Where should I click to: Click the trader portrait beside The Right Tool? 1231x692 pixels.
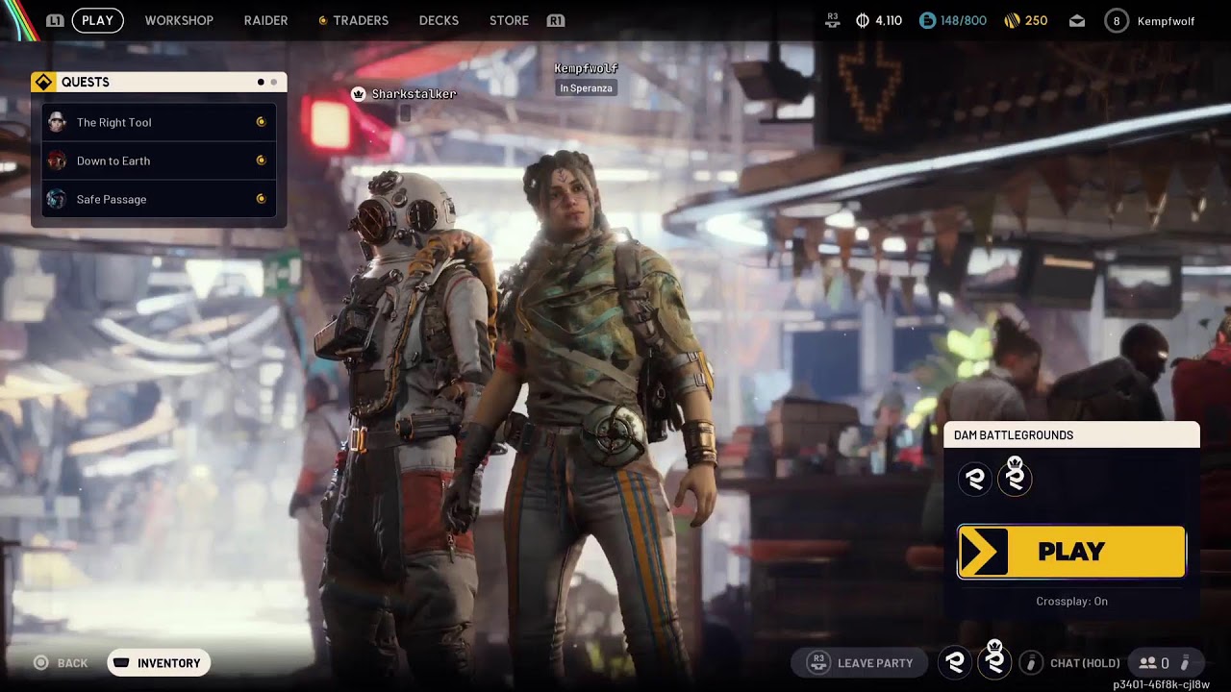pyautogui.click(x=57, y=122)
